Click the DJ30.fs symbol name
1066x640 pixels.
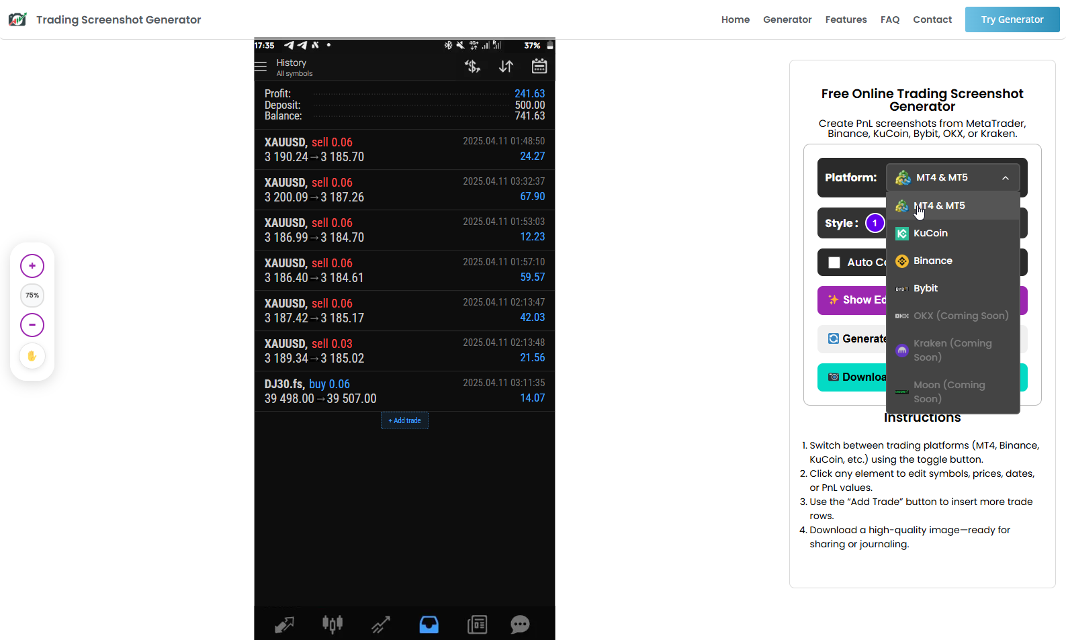284,384
